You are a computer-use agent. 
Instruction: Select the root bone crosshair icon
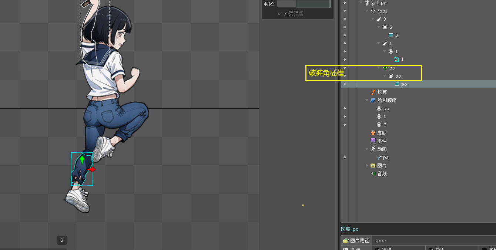(373, 11)
